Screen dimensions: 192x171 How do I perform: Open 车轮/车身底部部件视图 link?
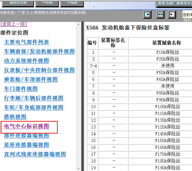[33, 108]
